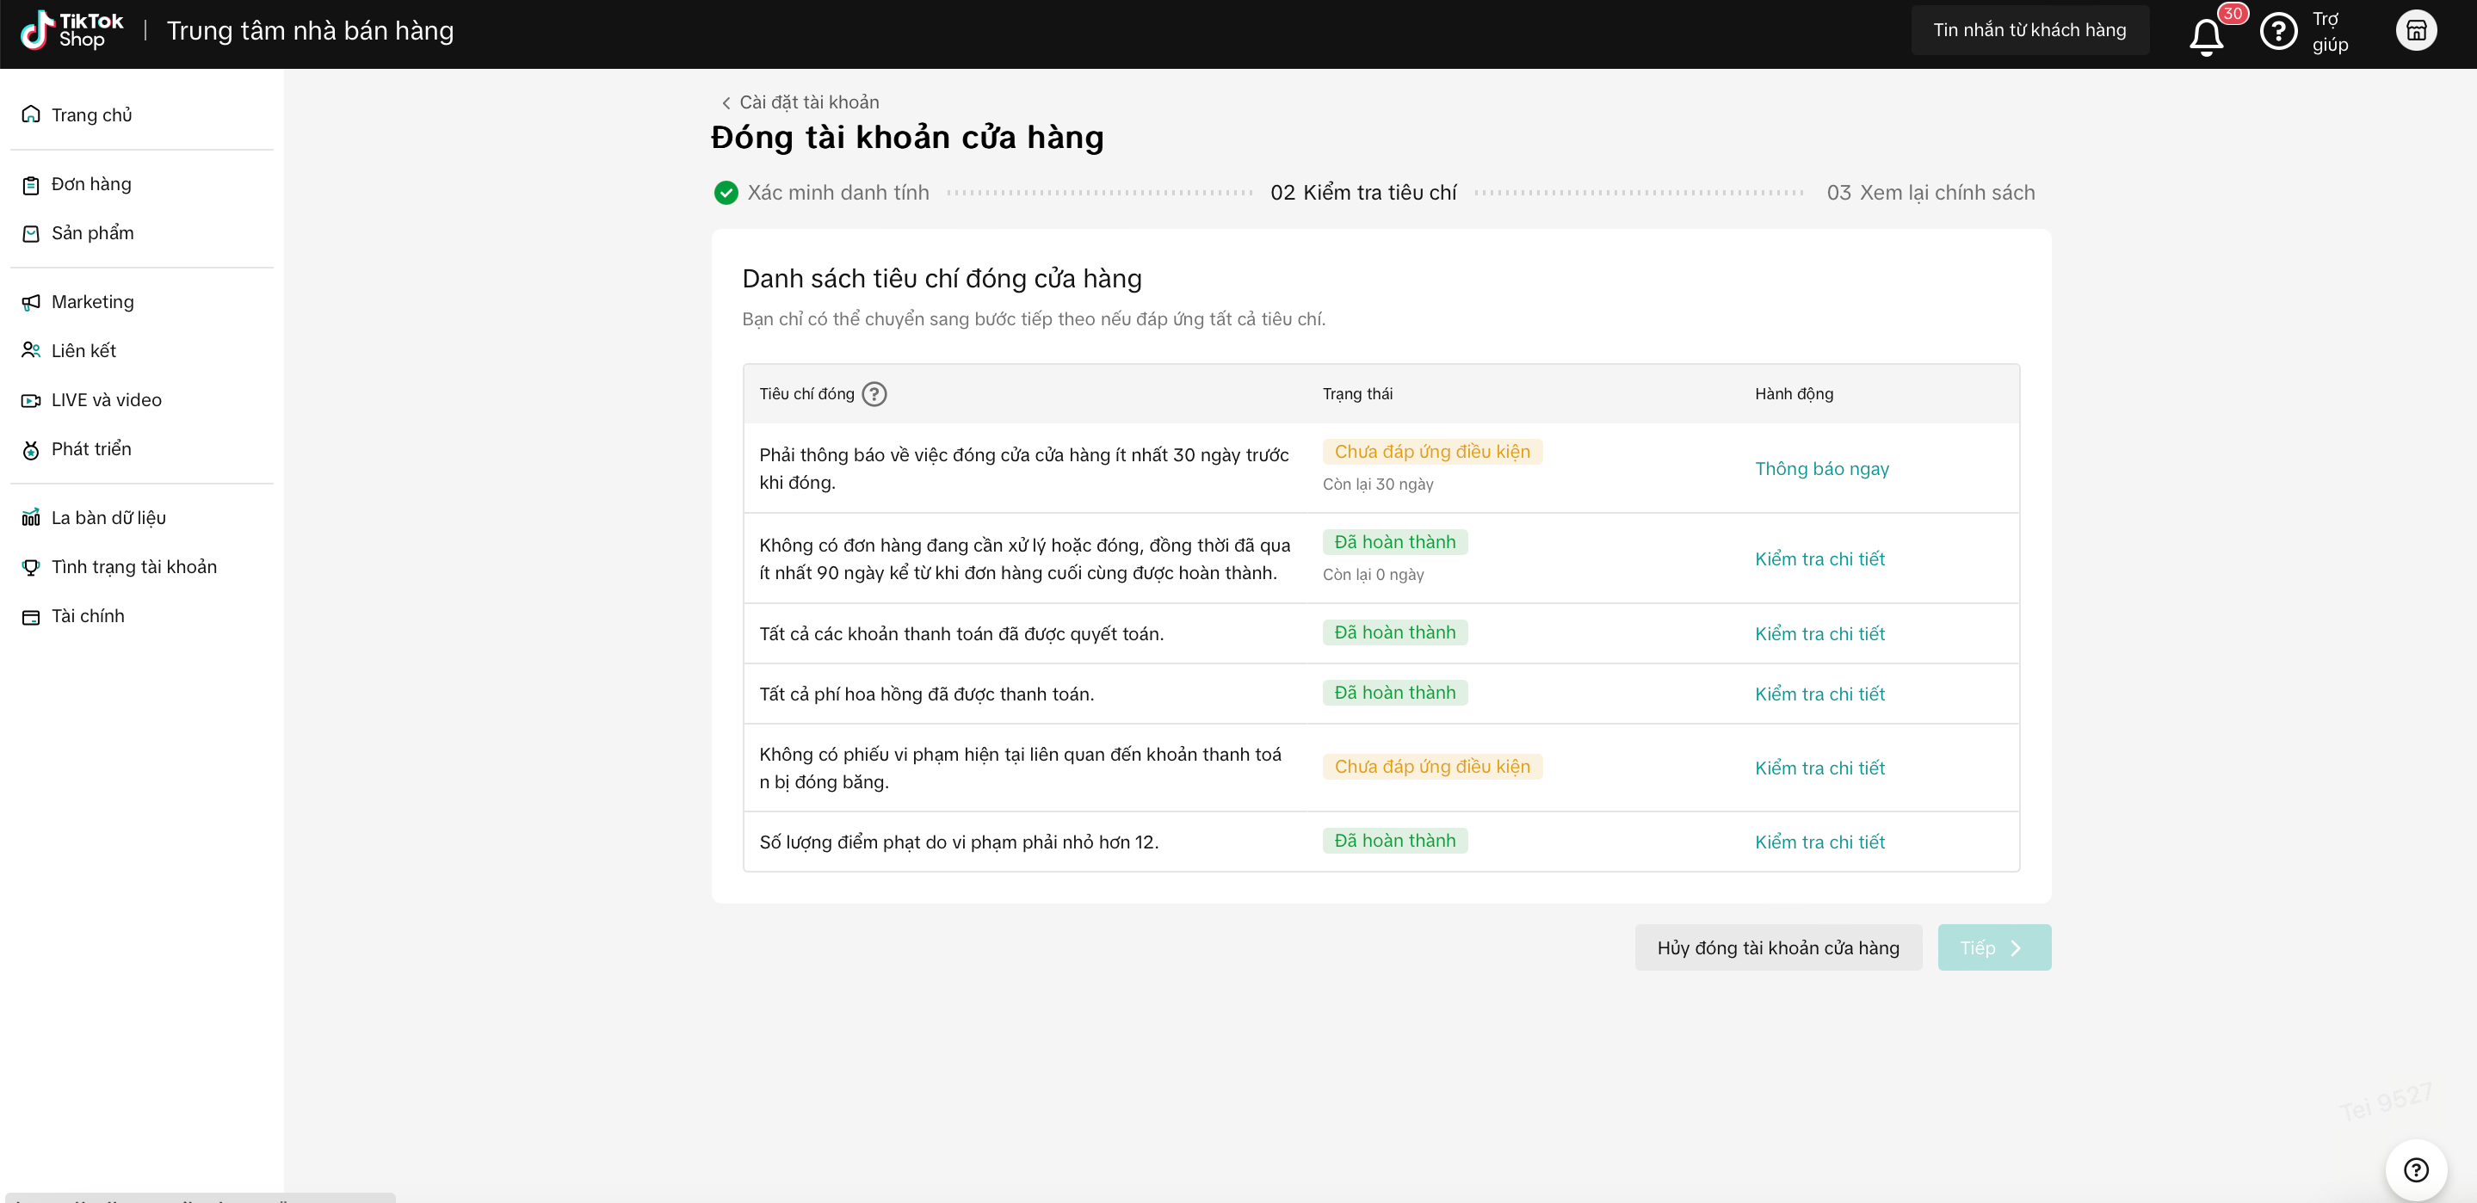
Task: Click the La bàn dữ liệu chart icon
Action: [31, 517]
